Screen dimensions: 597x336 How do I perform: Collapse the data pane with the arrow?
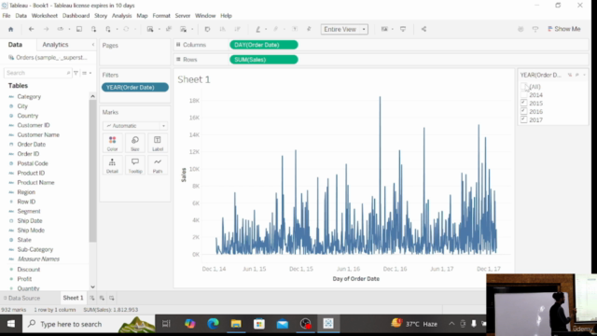click(x=93, y=45)
